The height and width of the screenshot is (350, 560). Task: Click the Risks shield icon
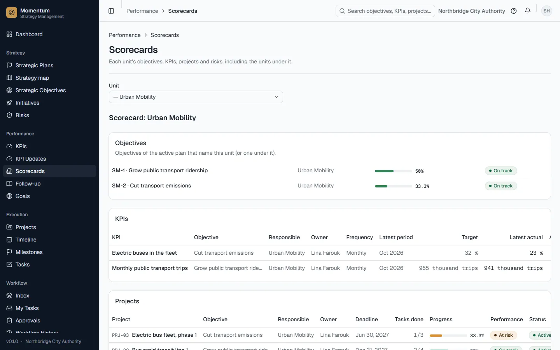pyautogui.click(x=9, y=115)
